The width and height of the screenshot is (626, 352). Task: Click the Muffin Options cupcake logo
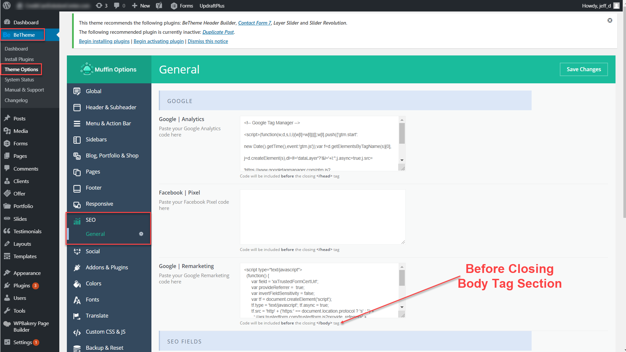87,69
